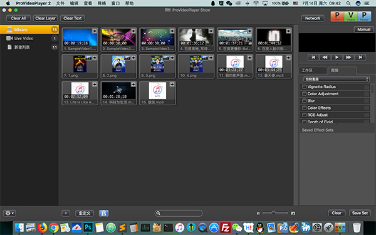Select the 12. 最天使.mp3 item
This screenshot has height=235, width=376.
[274, 66]
